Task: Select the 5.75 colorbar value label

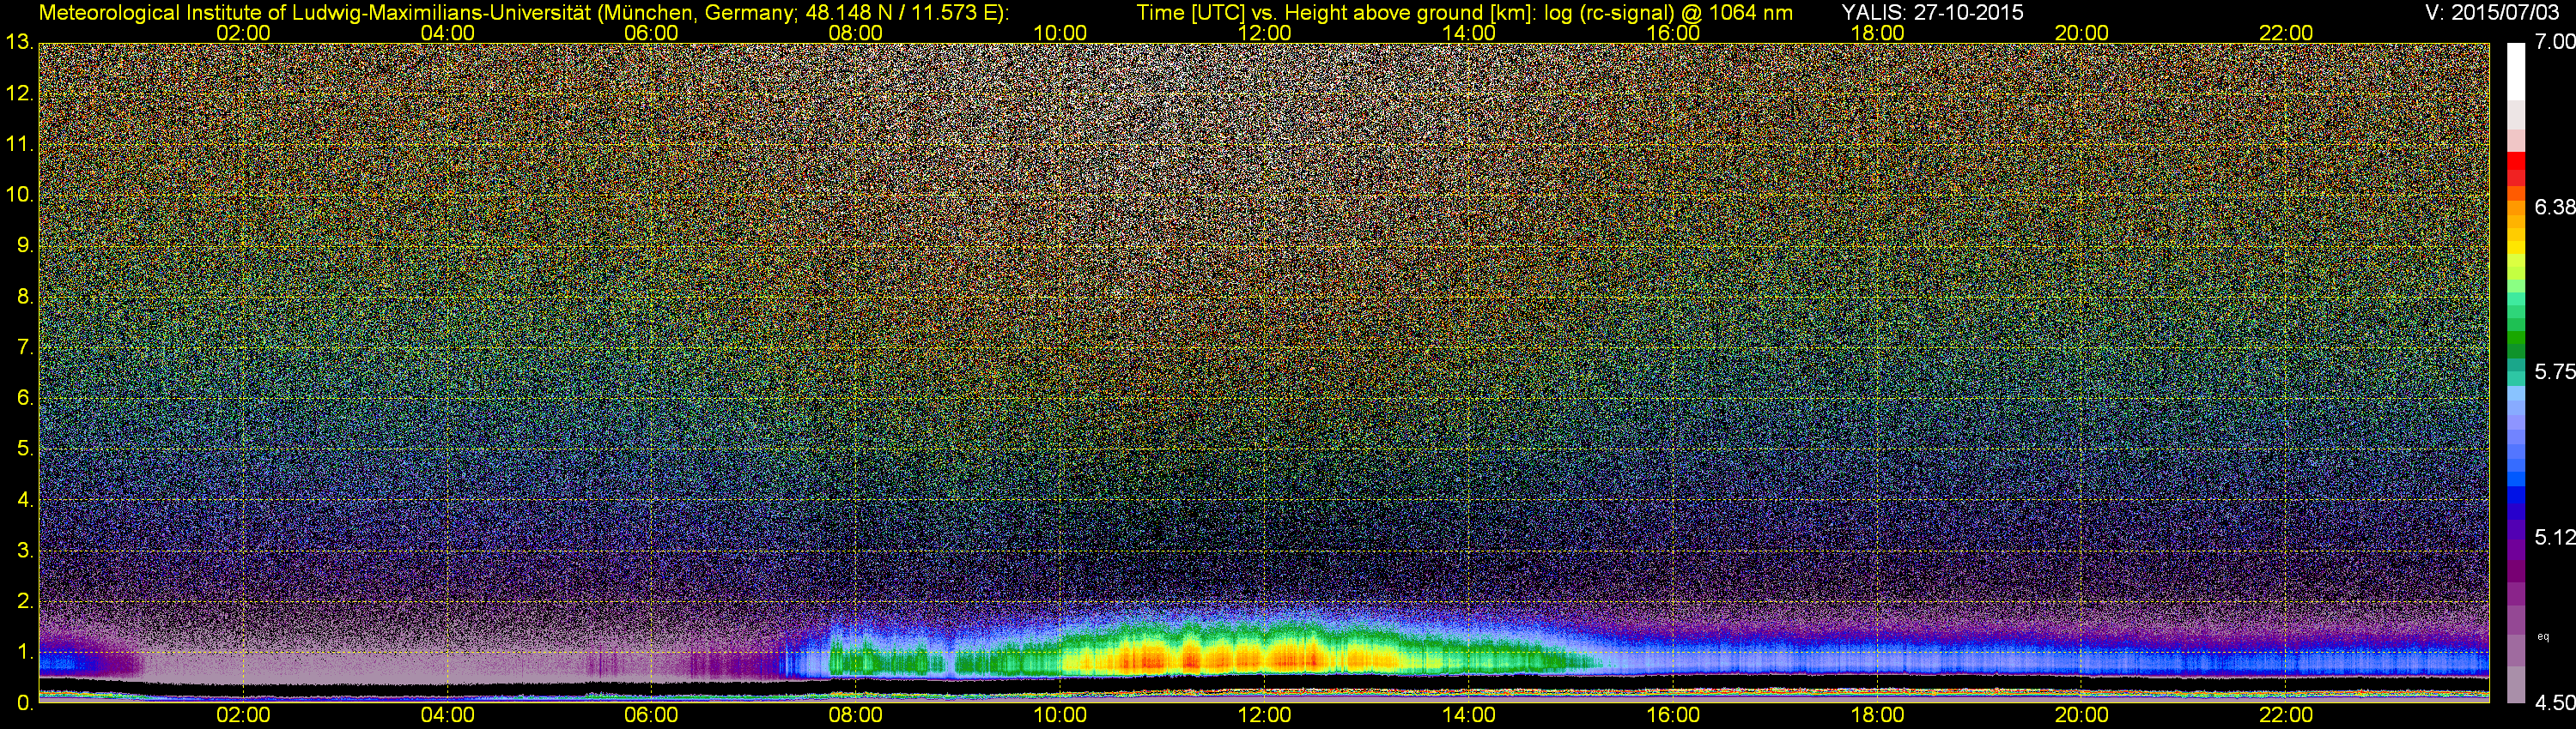Action: pos(2554,371)
